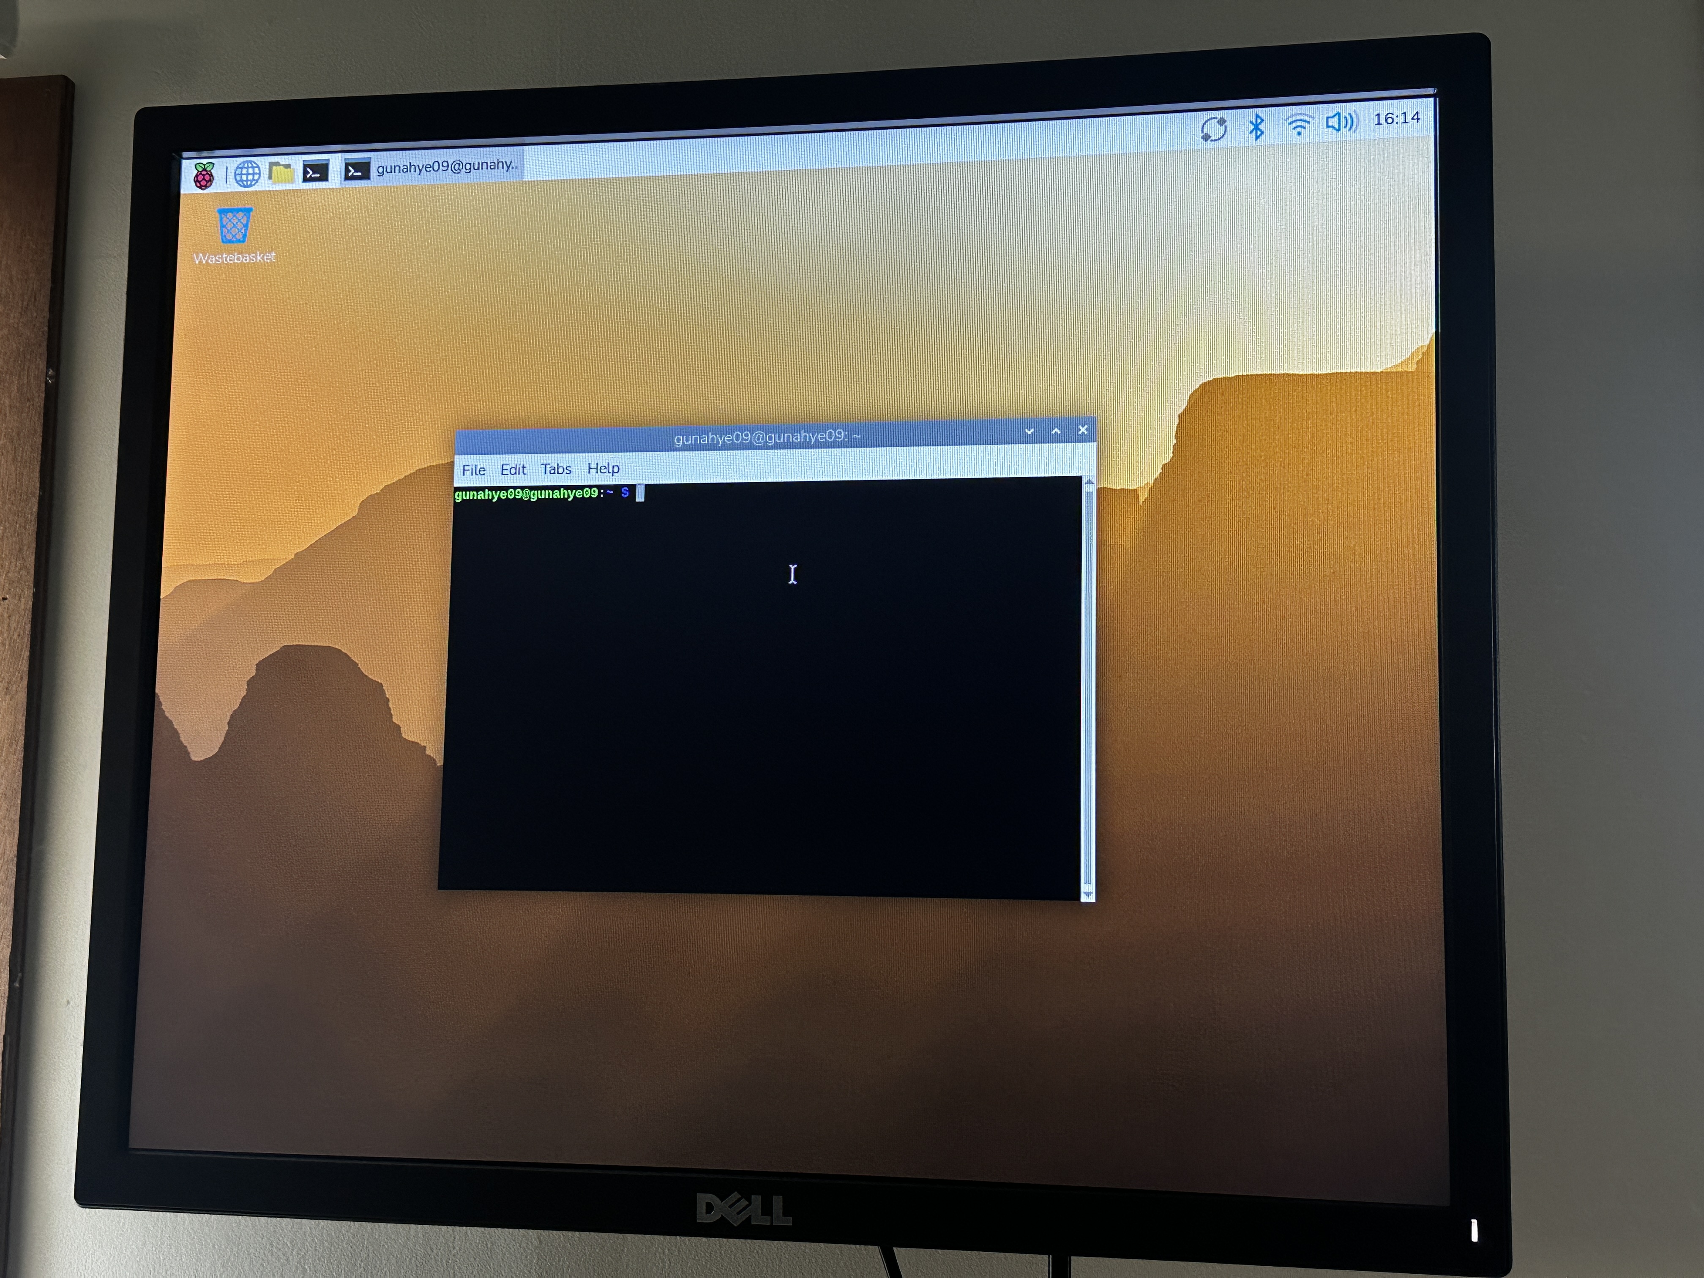
Task: Roll up the terminal with the shade arrow
Action: coord(1056,431)
